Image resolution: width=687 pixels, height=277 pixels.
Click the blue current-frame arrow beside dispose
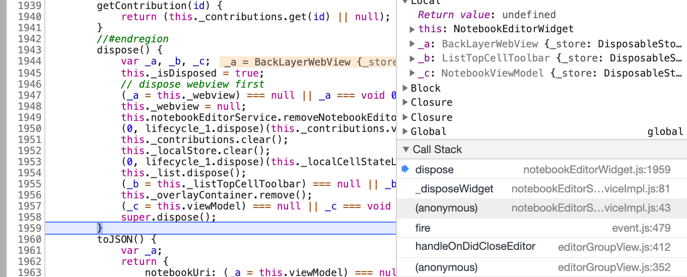(x=405, y=170)
